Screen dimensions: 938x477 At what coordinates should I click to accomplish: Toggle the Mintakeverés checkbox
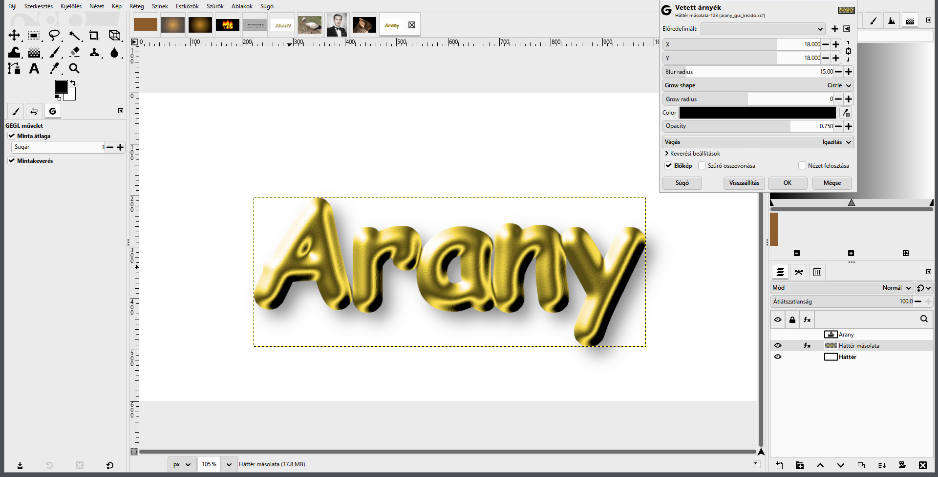(11, 161)
